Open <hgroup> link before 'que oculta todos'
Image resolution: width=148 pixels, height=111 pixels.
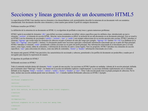[22, 40]
